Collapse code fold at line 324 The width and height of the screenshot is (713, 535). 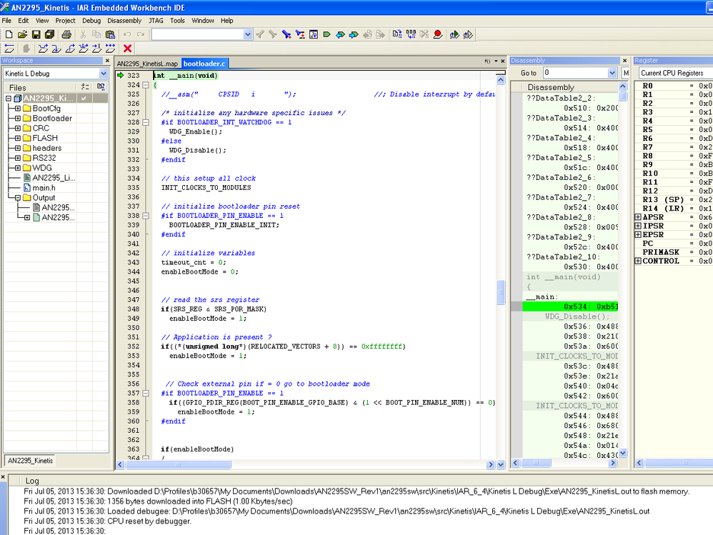click(x=146, y=85)
